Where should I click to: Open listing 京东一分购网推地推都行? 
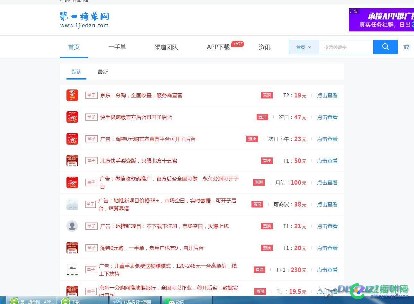pos(169,290)
